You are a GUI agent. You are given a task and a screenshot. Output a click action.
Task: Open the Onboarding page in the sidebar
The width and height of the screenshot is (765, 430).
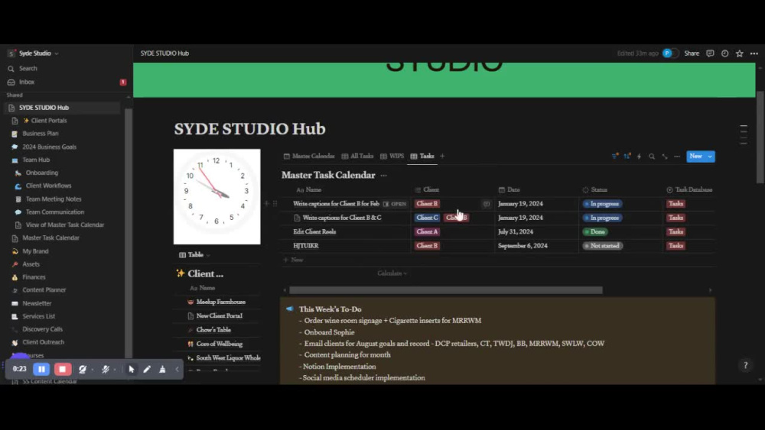(41, 173)
